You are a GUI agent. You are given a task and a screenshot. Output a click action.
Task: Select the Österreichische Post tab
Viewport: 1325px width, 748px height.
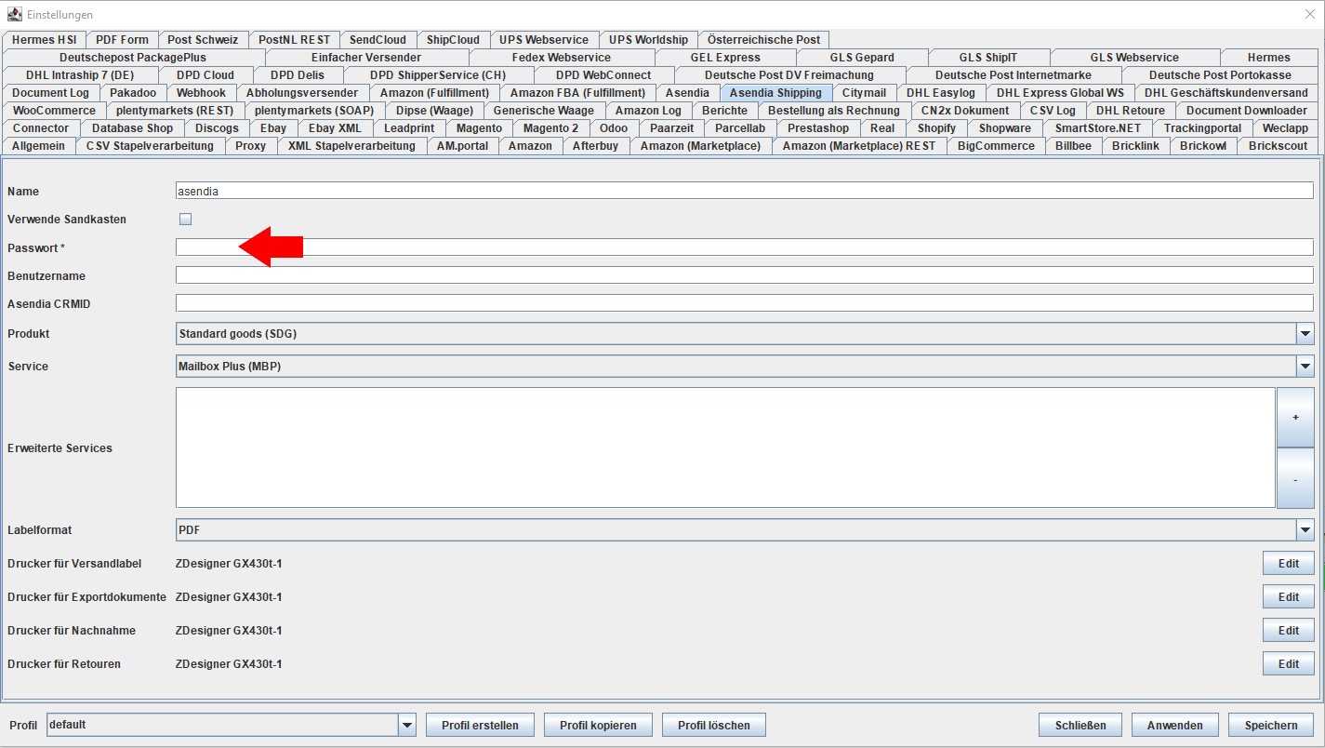point(764,40)
